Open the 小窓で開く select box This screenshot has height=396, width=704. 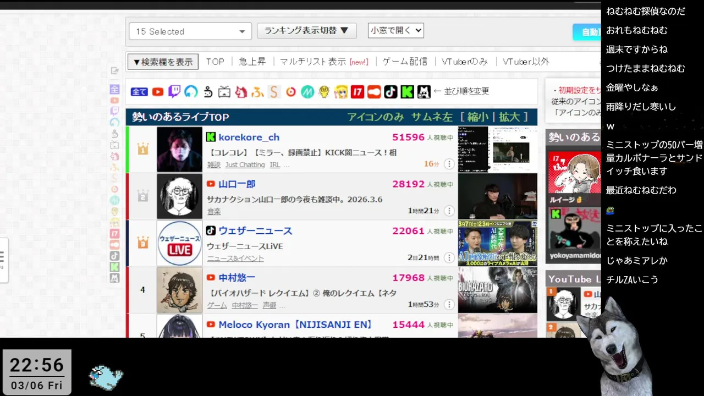[396, 31]
